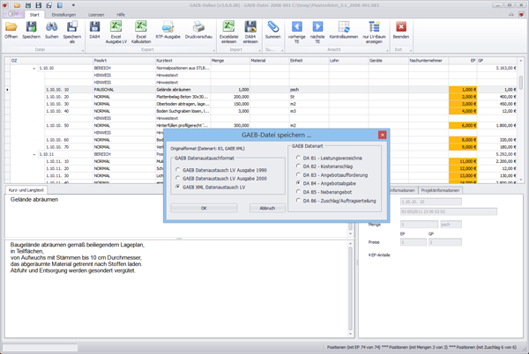Expand the Datei group launcher
Image resolution: width=529 pixels, height=354 pixels.
pos(82,50)
